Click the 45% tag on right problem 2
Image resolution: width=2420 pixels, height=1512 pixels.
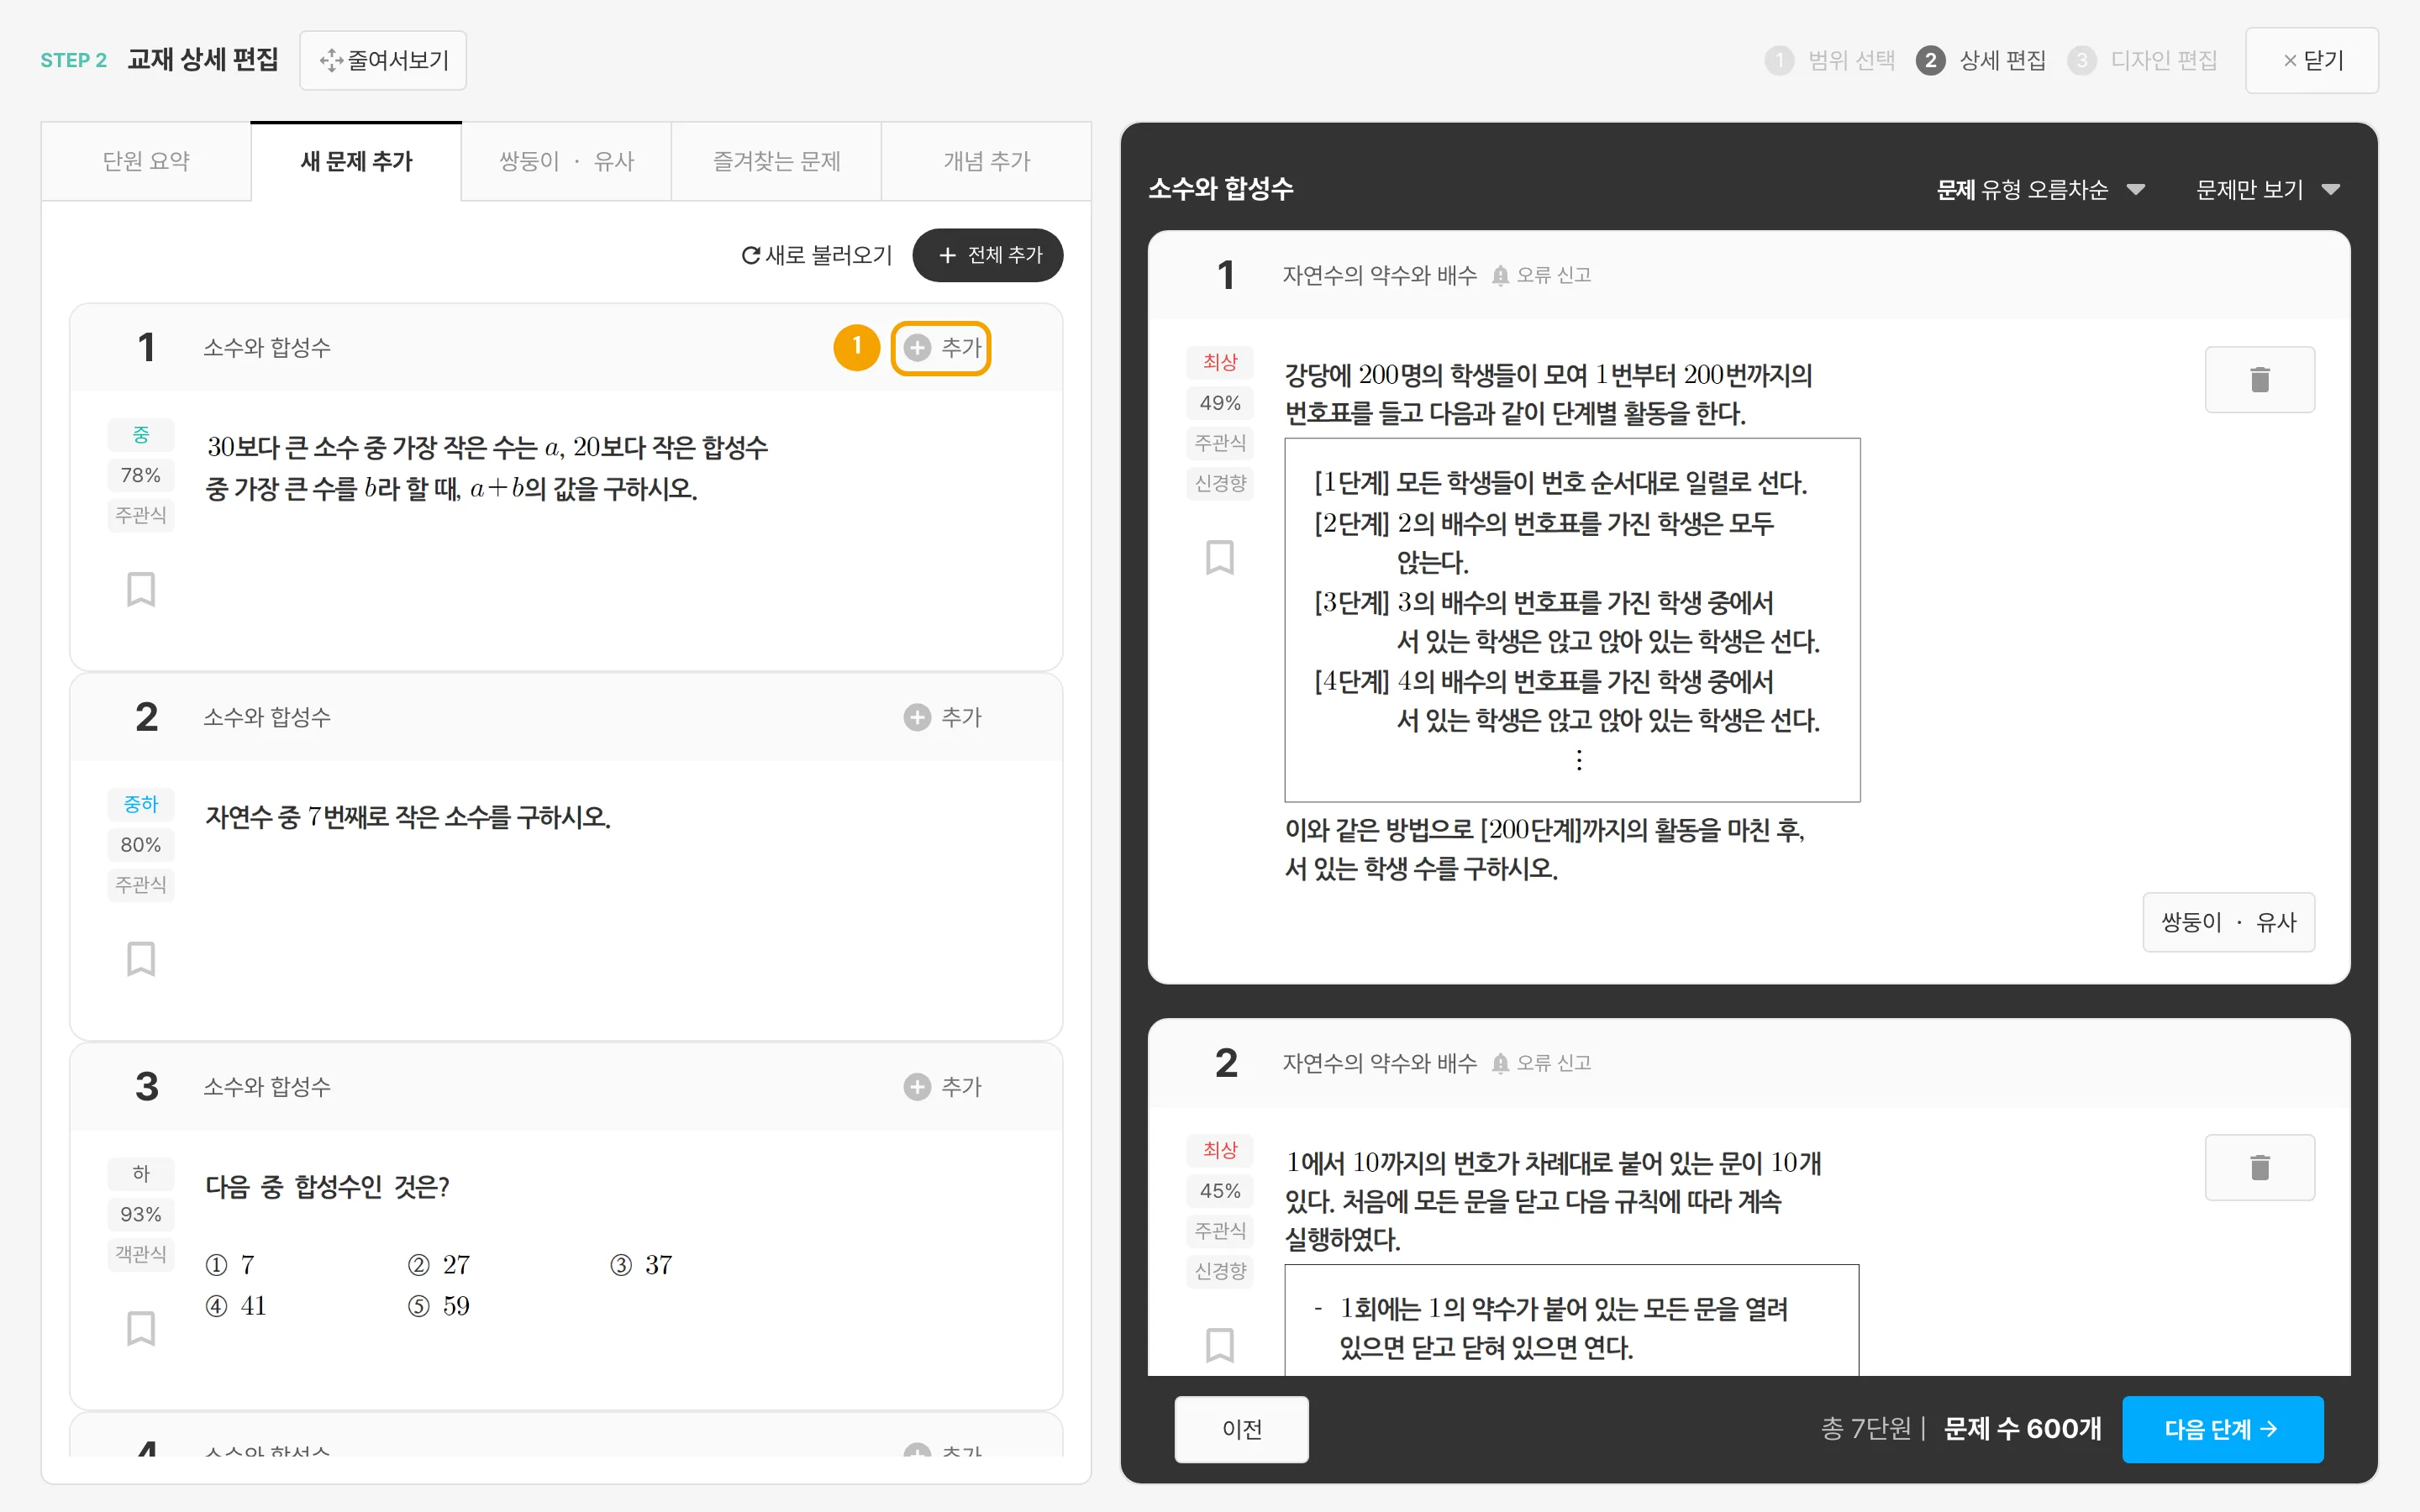pyautogui.click(x=1220, y=1191)
